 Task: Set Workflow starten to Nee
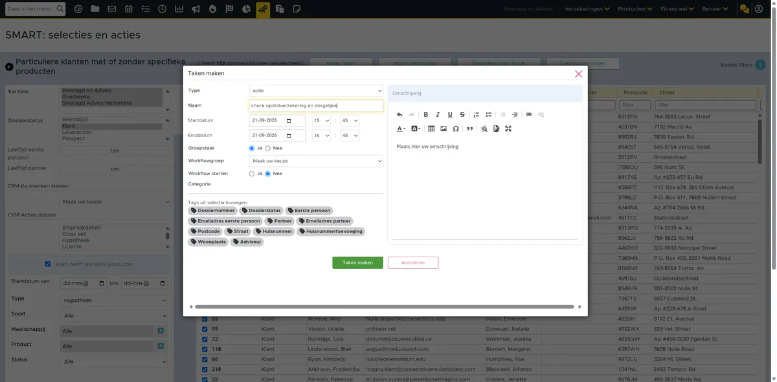pyautogui.click(x=268, y=174)
